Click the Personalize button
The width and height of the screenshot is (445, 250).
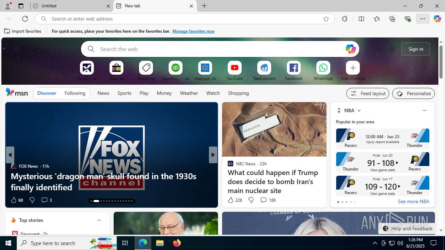pyautogui.click(x=413, y=93)
